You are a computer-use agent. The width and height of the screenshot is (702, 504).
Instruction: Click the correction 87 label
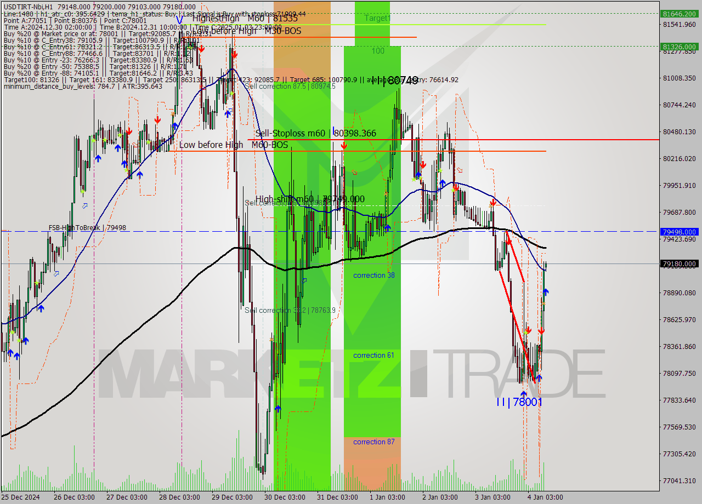[x=373, y=442]
